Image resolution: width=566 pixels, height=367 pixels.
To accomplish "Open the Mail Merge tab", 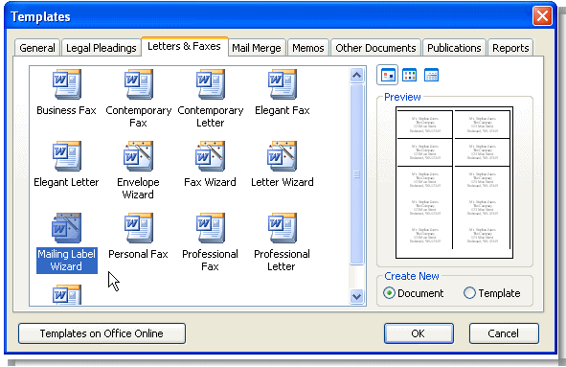I will (257, 48).
